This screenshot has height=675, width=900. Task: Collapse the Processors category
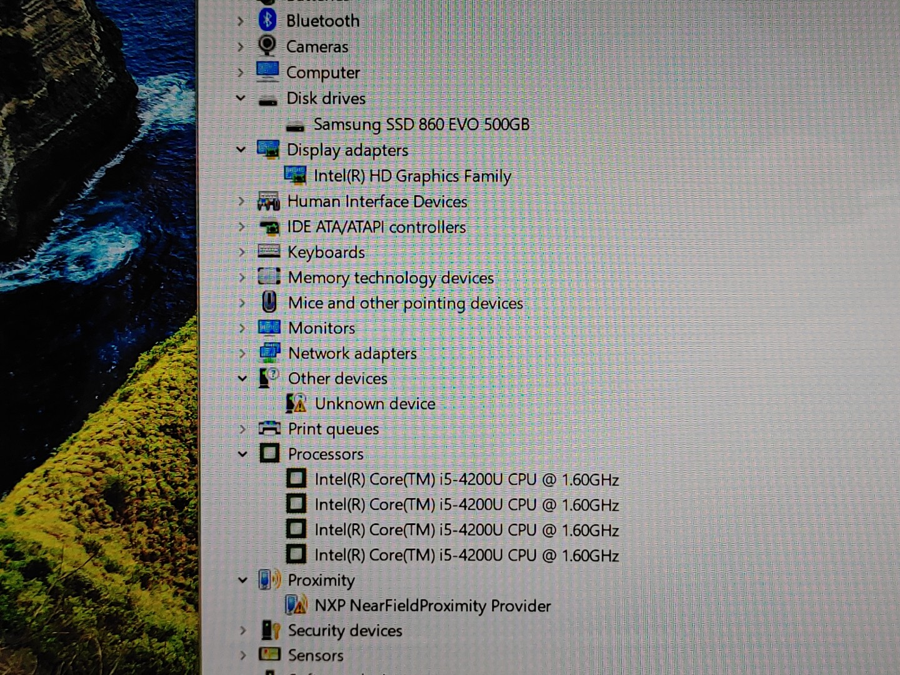click(x=242, y=454)
